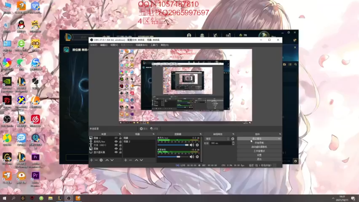The height and width of the screenshot is (202, 359).
Task: Open the 编辑(E) menu
Action: [104, 45]
